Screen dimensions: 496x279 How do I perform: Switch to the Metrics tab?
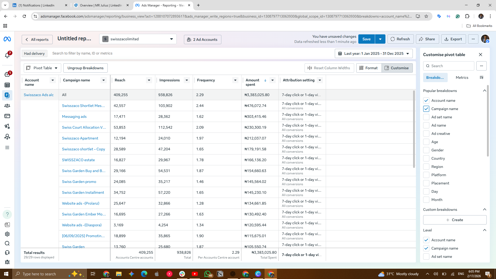[462, 78]
